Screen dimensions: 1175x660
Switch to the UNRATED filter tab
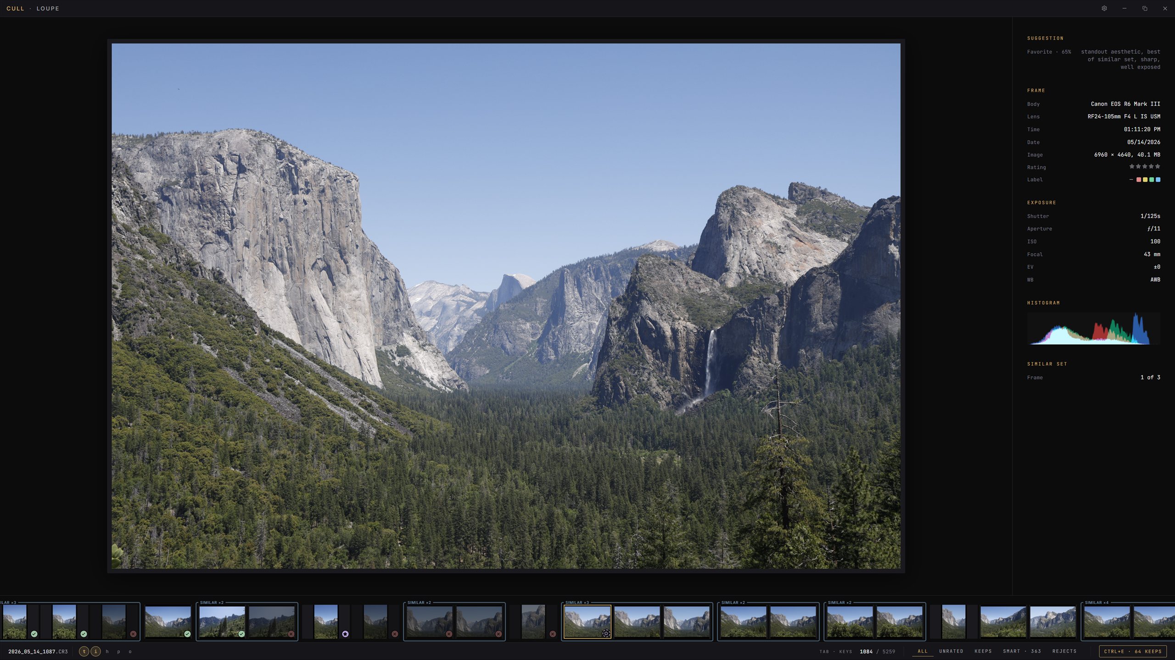tap(951, 651)
